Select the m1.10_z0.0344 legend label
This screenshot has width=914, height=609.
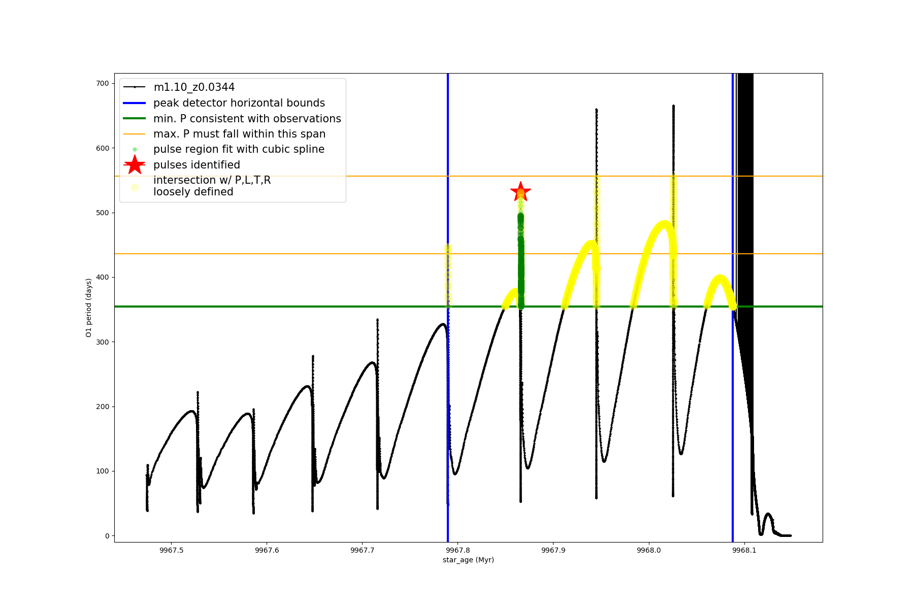[x=194, y=87]
